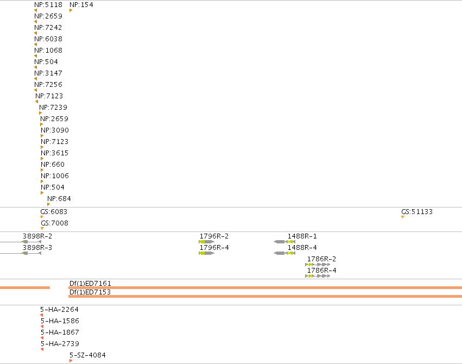Click the 5-HA-1586 label
462x364 pixels.
tap(60, 321)
